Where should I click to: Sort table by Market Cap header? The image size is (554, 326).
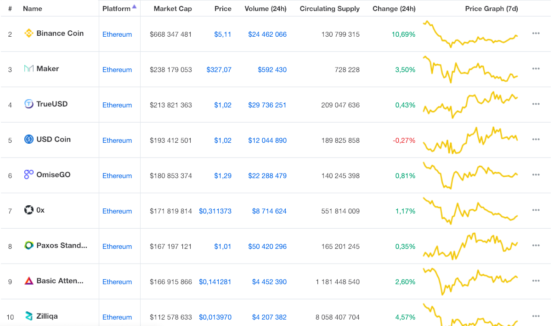[173, 9]
